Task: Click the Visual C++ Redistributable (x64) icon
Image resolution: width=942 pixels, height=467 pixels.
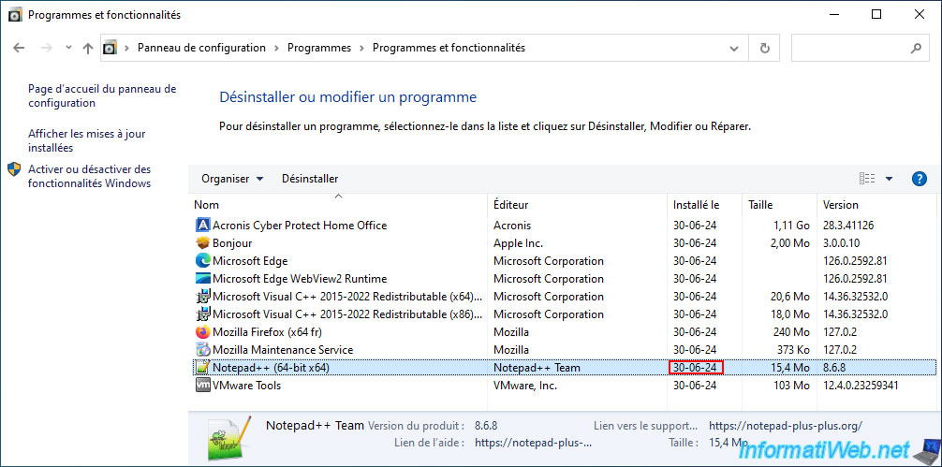Action: [x=203, y=297]
